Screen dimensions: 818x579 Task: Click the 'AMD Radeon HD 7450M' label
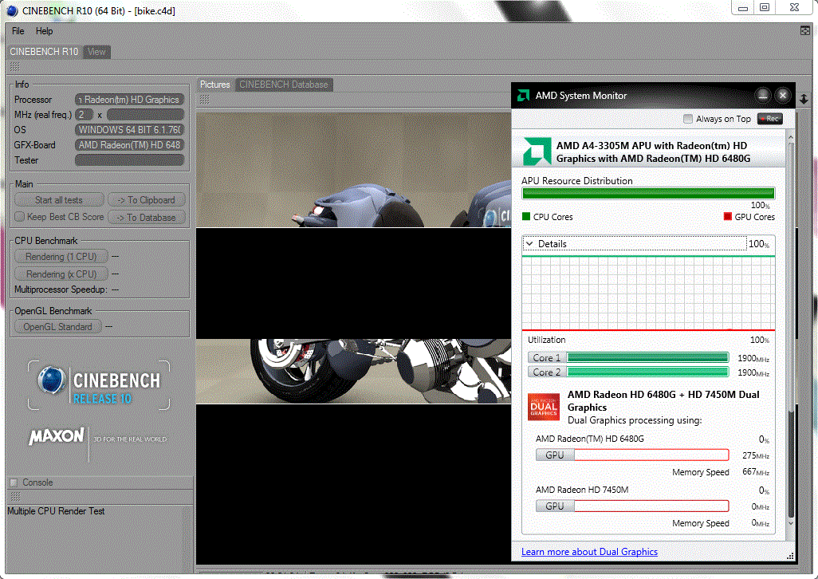pyautogui.click(x=582, y=490)
